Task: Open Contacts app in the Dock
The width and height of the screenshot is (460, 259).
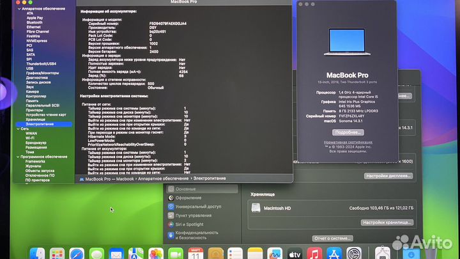Action: [215, 254]
